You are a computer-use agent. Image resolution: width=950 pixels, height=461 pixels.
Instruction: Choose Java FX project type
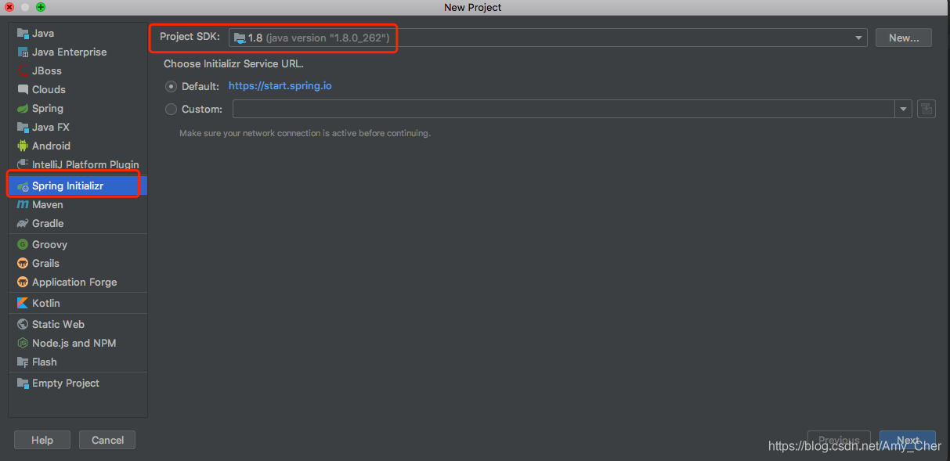coord(78,128)
